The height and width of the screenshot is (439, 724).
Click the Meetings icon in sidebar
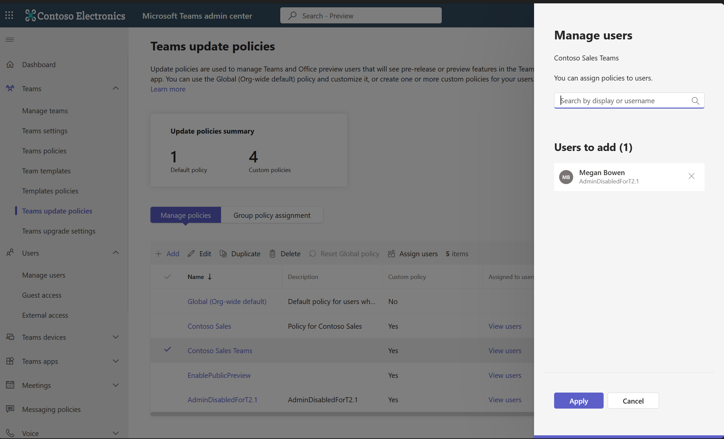tap(9, 385)
